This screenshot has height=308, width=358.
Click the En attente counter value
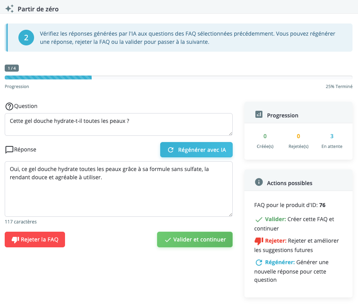pos(332,136)
